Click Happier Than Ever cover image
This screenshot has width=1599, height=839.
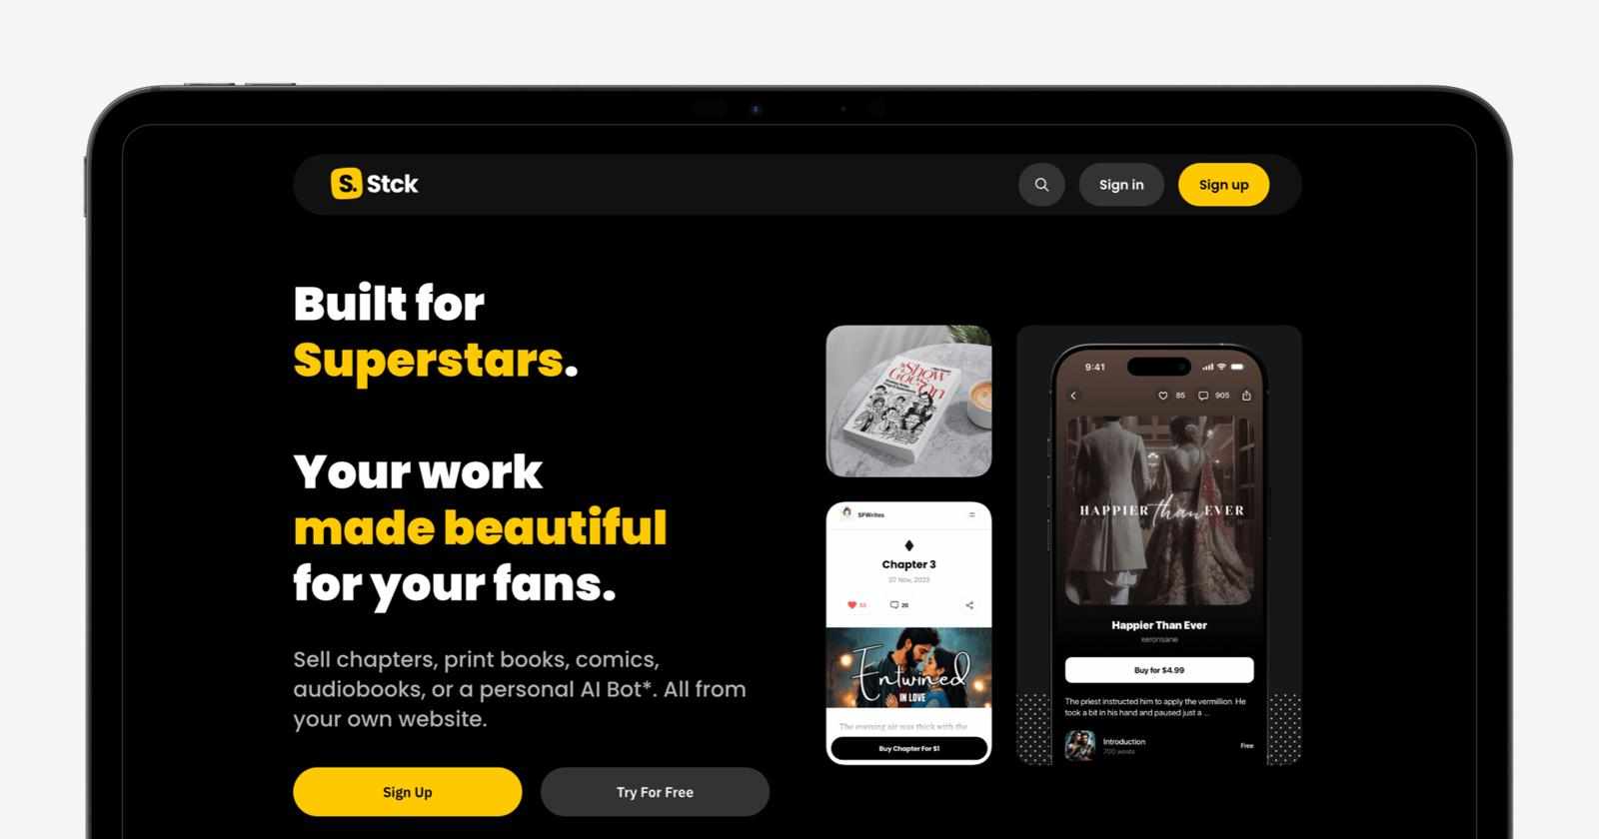coord(1159,510)
